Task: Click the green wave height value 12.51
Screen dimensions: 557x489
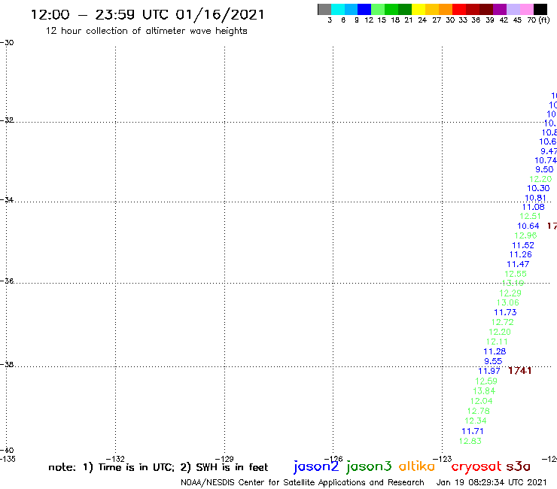Action: pyautogui.click(x=530, y=216)
